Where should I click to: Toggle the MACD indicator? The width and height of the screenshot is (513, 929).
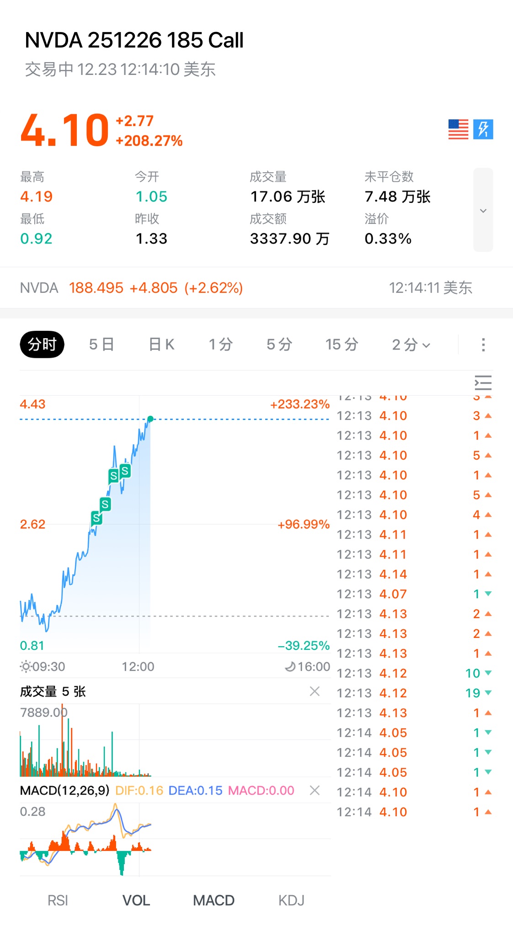click(x=214, y=900)
